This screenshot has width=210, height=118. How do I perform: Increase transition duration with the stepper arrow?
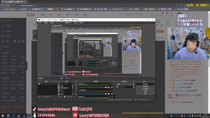click(x=134, y=86)
